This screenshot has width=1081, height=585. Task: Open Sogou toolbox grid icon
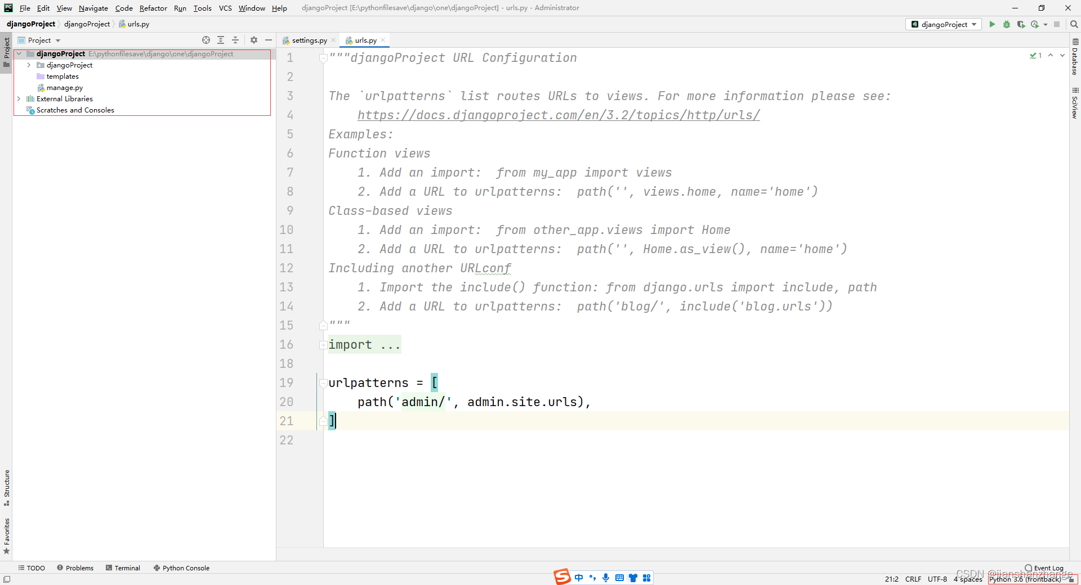point(646,578)
